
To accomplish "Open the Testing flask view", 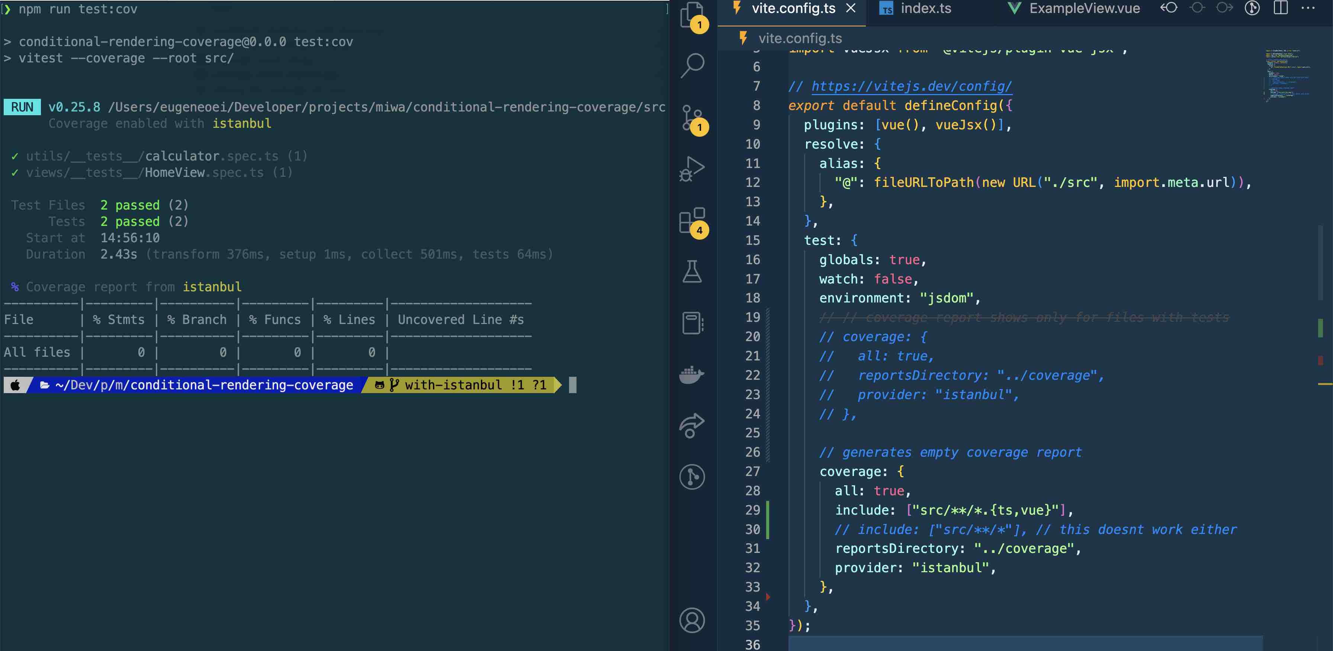I will (692, 272).
